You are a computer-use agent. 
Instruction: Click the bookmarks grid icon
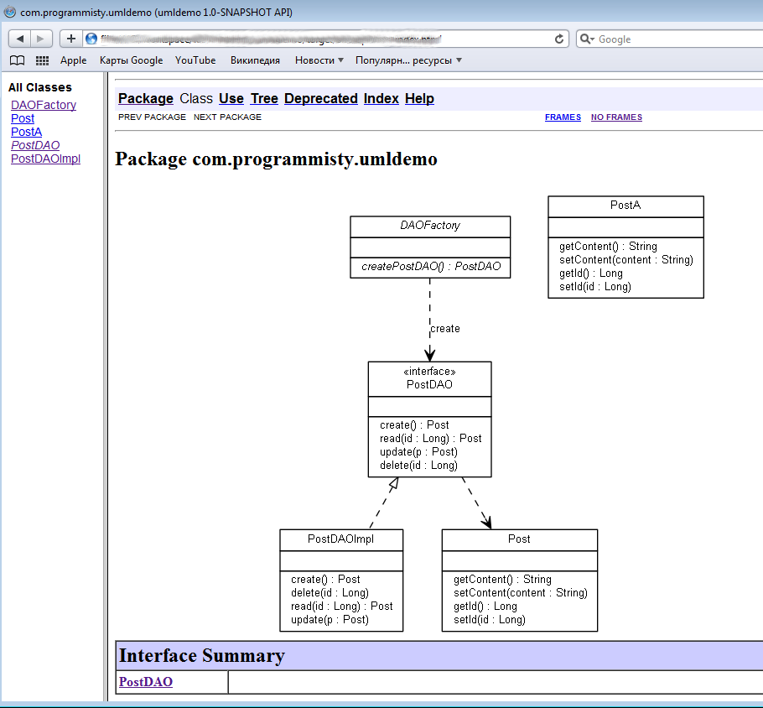click(41, 60)
